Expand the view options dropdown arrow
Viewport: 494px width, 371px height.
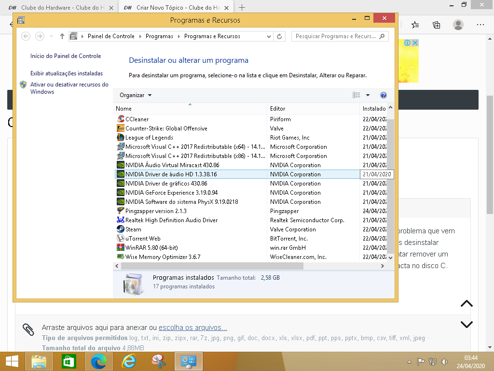[368, 95]
